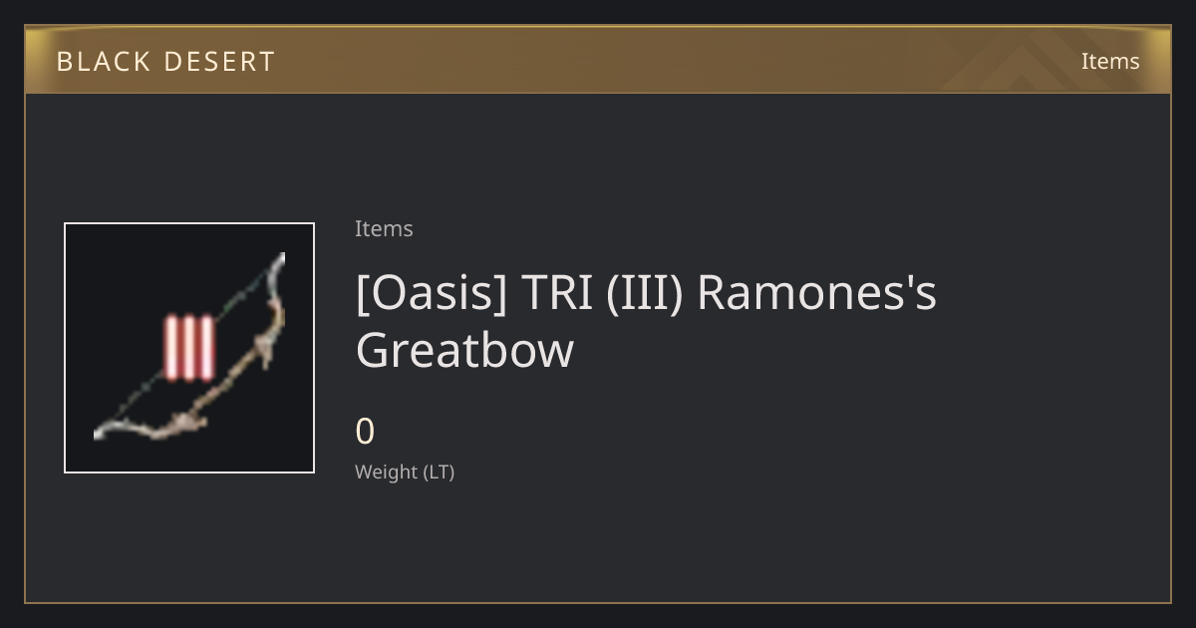This screenshot has width=1196, height=628.
Task: Open the Items link in the header
Action: pyautogui.click(x=1110, y=61)
